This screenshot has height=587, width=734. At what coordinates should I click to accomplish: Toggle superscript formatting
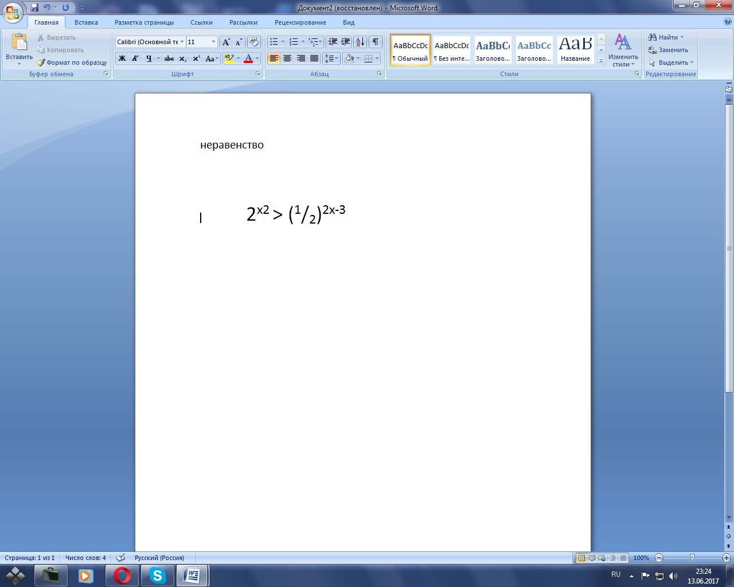(196, 58)
